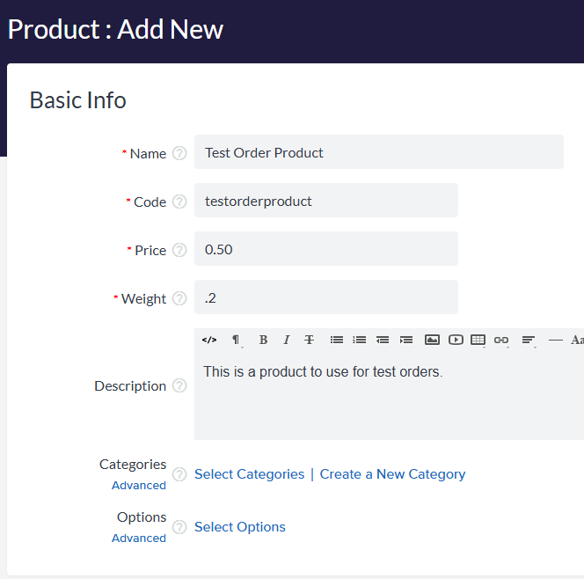Viewport: 584px width, 579px height.
Task: Open the Select Categories link
Action: (x=249, y=474)
